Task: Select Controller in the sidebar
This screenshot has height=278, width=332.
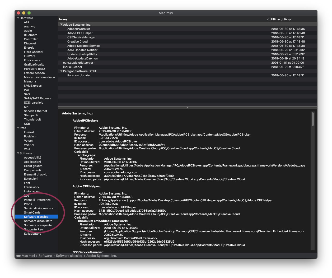Action: click(x=31, y=39)
